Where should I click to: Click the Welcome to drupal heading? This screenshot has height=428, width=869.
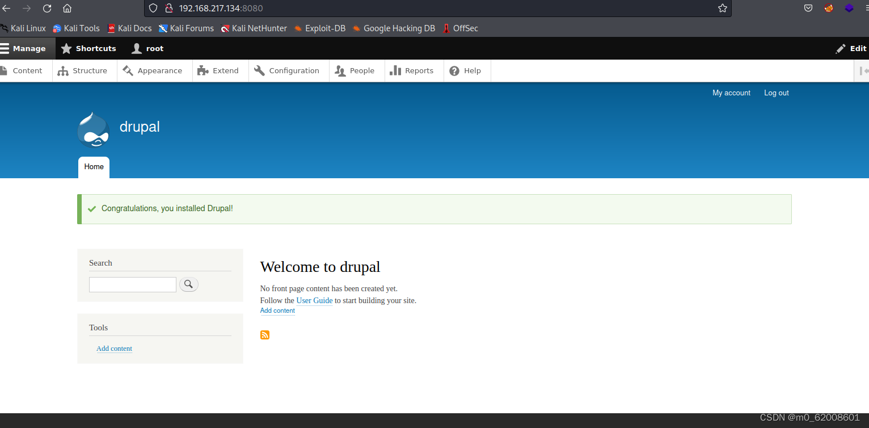[320, 266]
